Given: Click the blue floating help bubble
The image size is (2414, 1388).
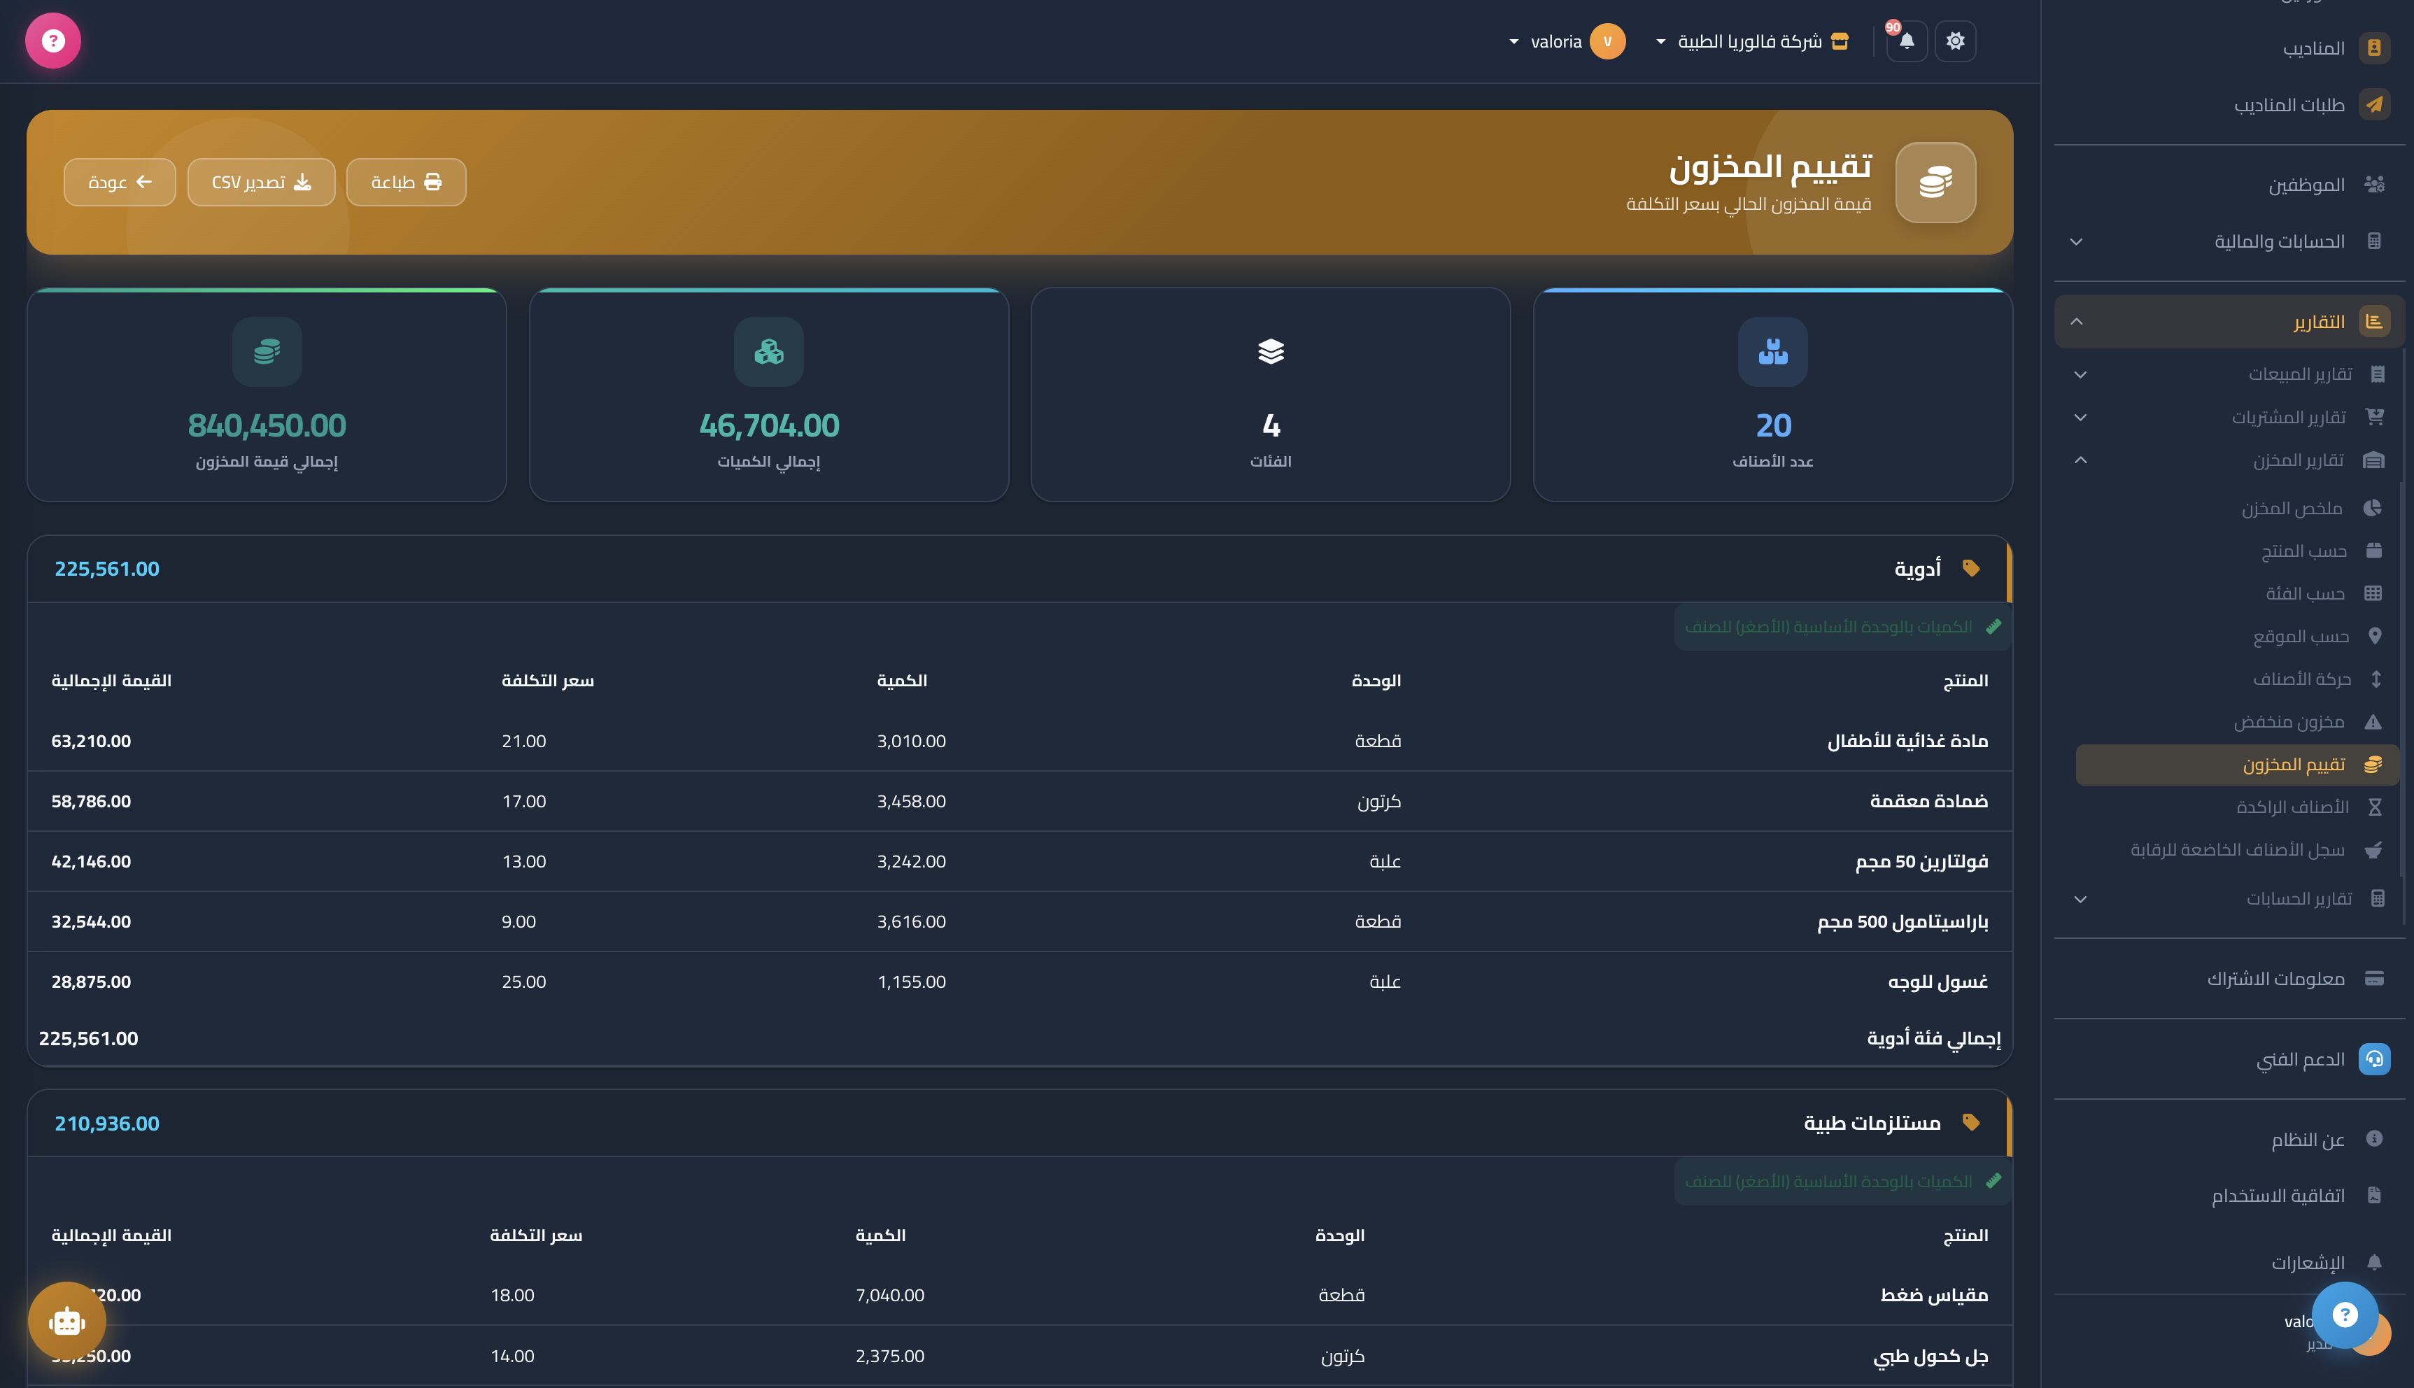Looking at the screenshot, I should [x=2345, y=1315].
